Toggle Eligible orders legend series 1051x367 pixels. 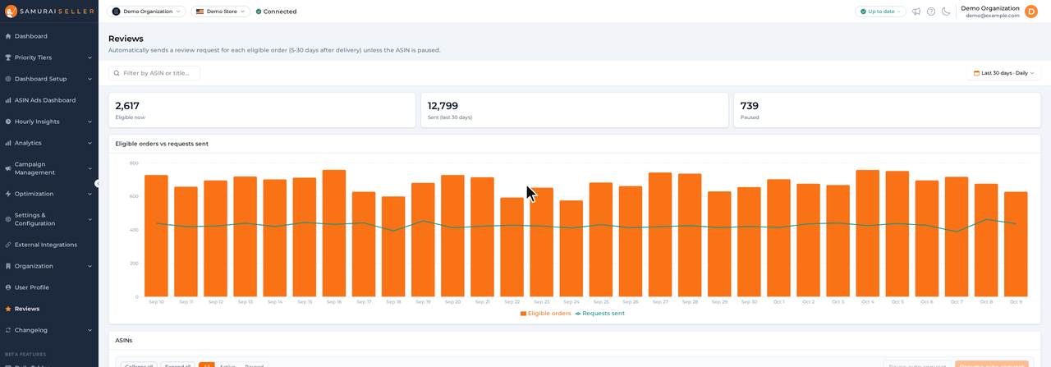pyautogui.click(x=545, y=314)
